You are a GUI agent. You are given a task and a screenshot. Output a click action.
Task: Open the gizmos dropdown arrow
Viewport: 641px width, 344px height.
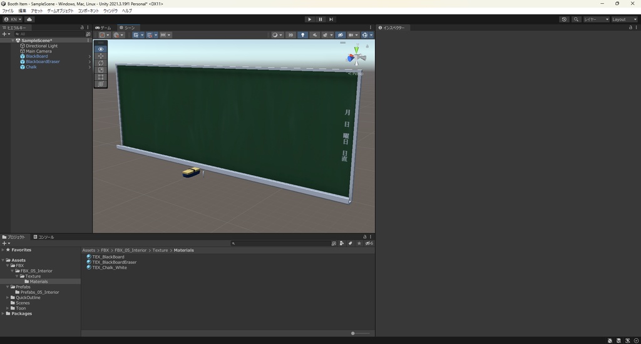coord(371,35)
